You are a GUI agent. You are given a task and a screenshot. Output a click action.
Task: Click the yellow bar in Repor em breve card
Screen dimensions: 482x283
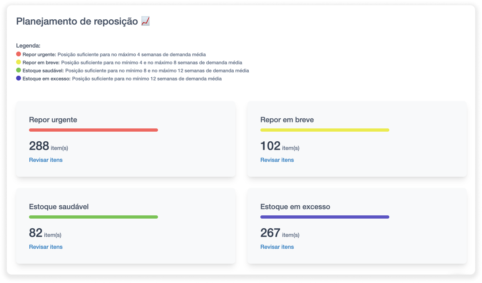[324, 130]
